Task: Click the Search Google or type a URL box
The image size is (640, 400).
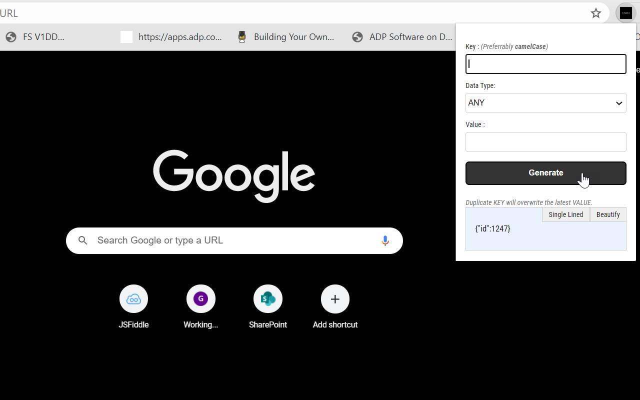Action: click(234, 240)
